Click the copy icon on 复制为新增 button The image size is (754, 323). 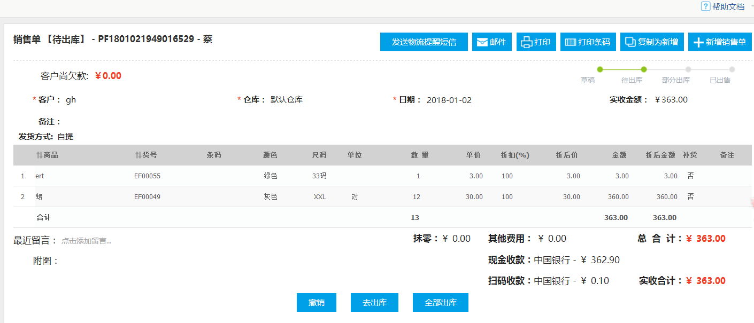click(630, 42)
